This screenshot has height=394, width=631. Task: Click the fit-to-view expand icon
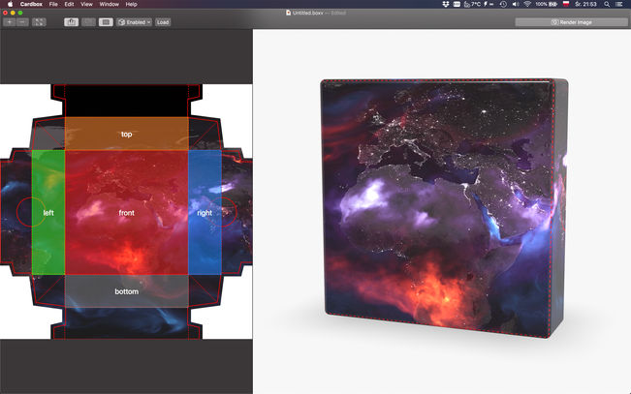(x=40, y=21)
